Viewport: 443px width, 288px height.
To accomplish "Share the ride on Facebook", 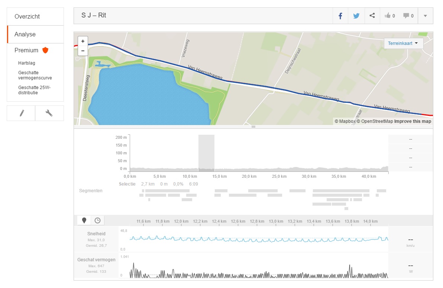I will coord(340,16).
